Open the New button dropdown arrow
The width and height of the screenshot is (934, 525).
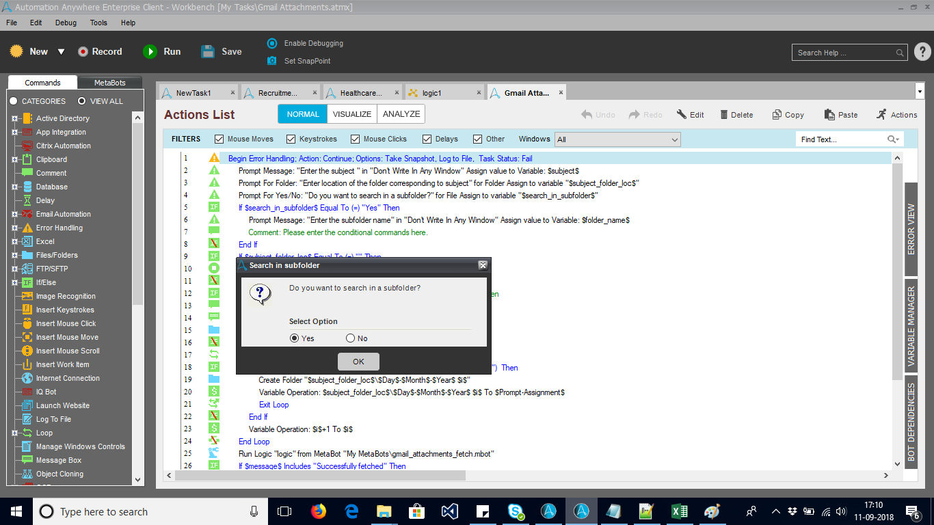(x=61, y=52)
